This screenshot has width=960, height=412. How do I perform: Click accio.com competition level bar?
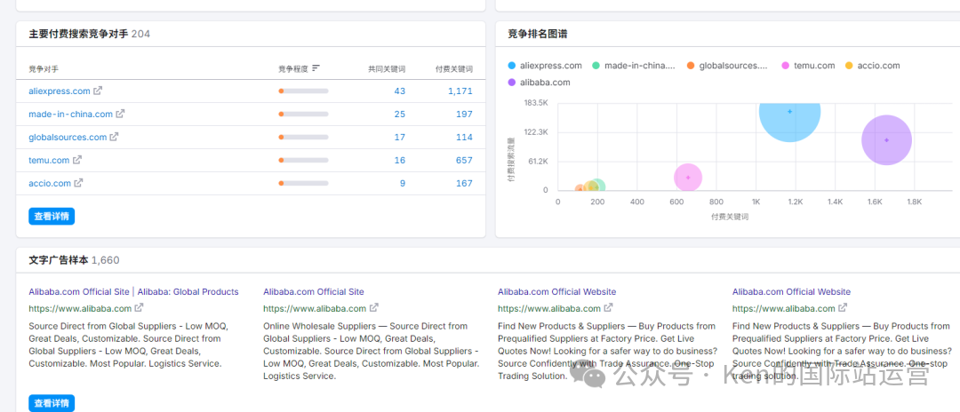coord(303,183)
